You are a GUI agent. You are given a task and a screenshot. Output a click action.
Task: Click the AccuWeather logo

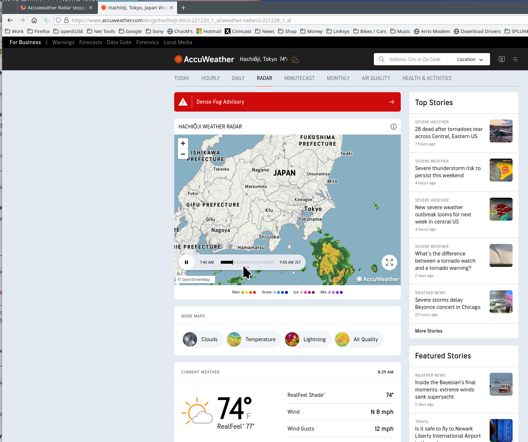pos(204,59)
